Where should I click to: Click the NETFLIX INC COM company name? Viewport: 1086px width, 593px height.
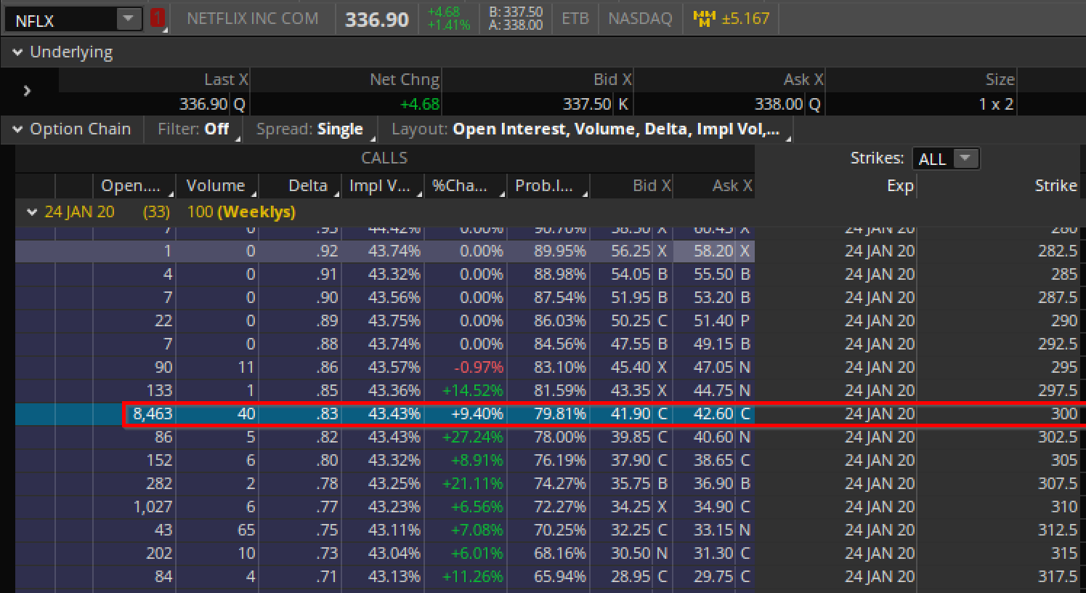pos(252,19)
